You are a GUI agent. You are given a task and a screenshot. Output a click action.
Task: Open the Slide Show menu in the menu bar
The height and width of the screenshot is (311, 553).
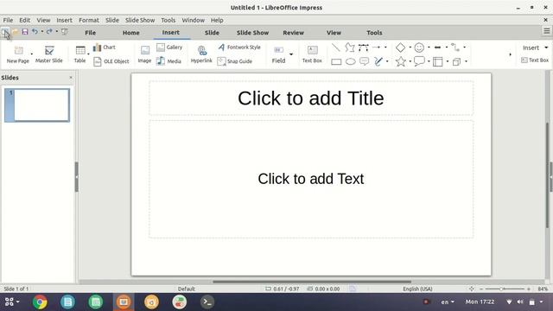(x=140, y=20)
